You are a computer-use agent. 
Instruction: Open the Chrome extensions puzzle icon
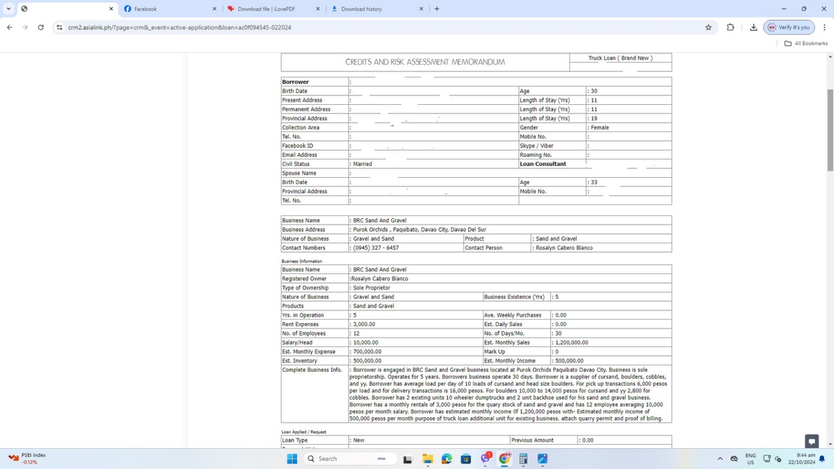coord(730,27)
